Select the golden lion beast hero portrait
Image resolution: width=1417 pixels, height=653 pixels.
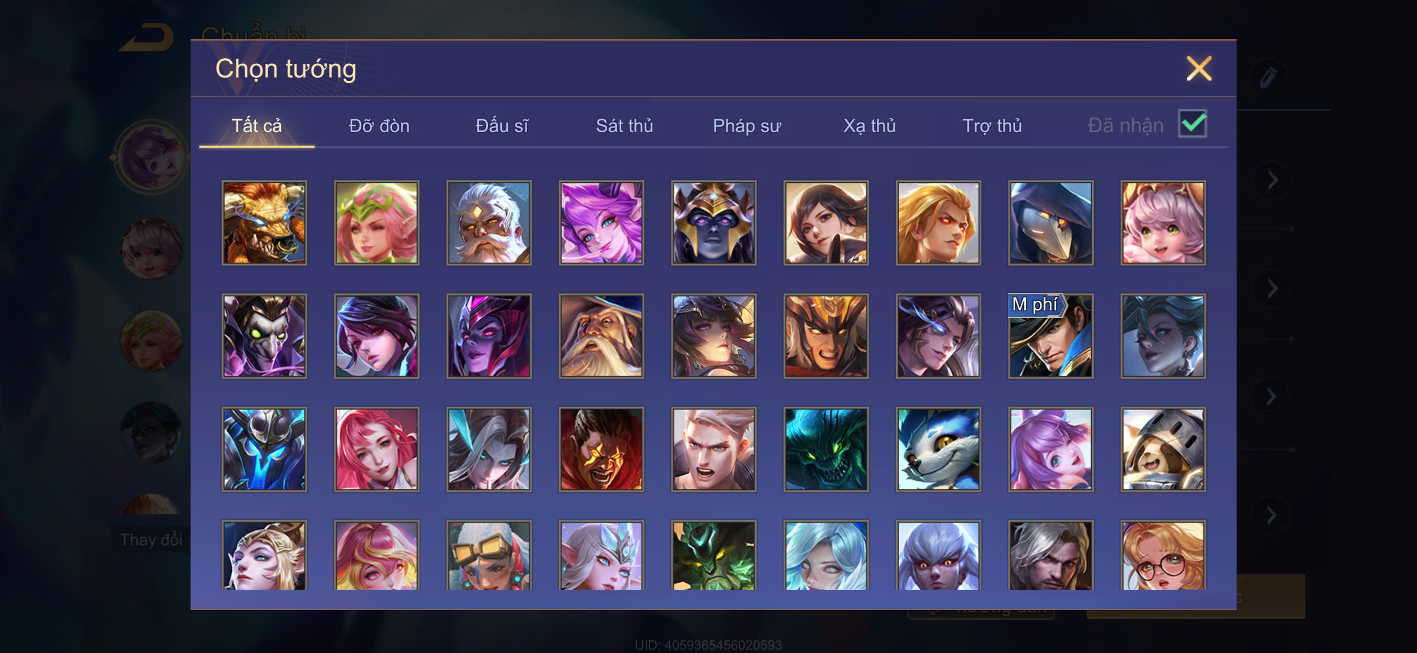265,223
